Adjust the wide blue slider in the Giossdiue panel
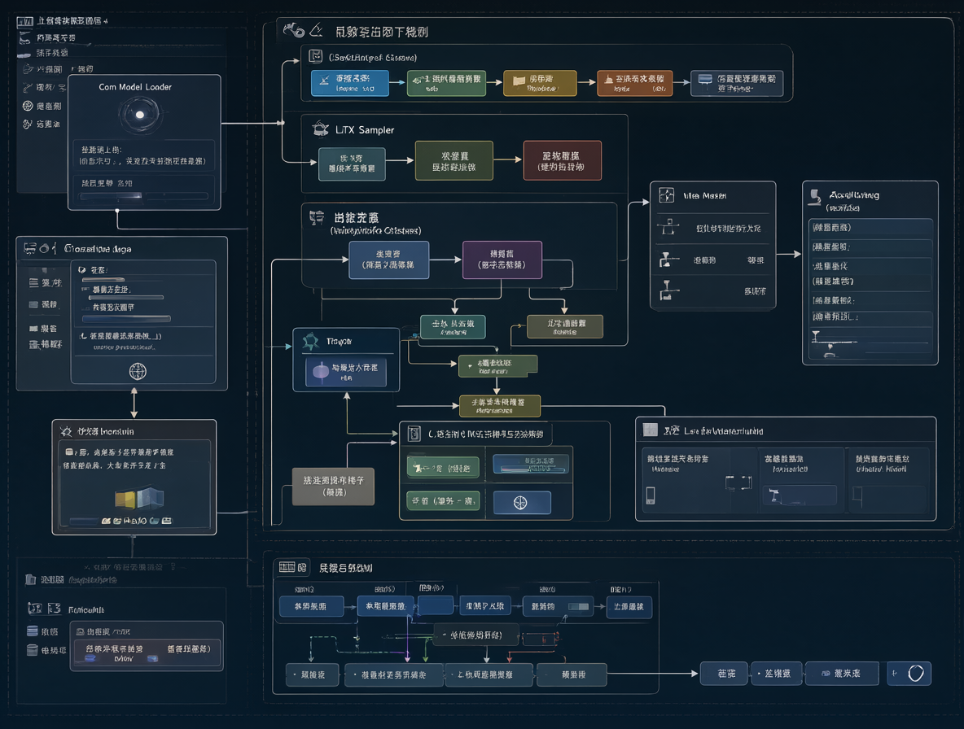The height and width of the screenshot is (729, 964). click(127, 319)
